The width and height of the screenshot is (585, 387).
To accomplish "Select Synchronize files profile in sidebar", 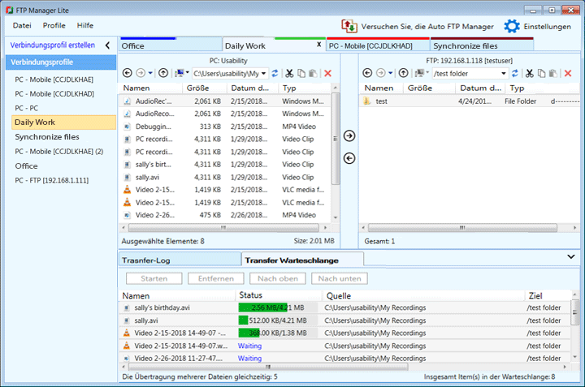I will coord(46,137).
